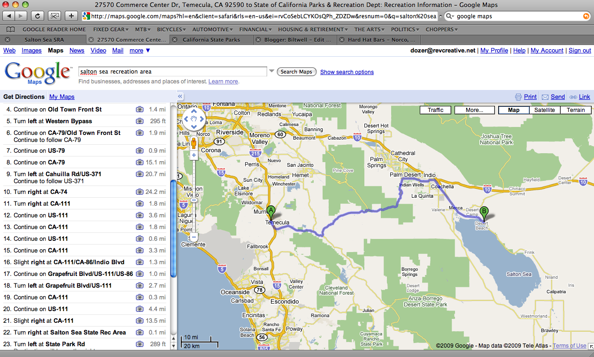Click the zoom out minus button on map
Screen dimensions: 594x357
click(193, 237)
